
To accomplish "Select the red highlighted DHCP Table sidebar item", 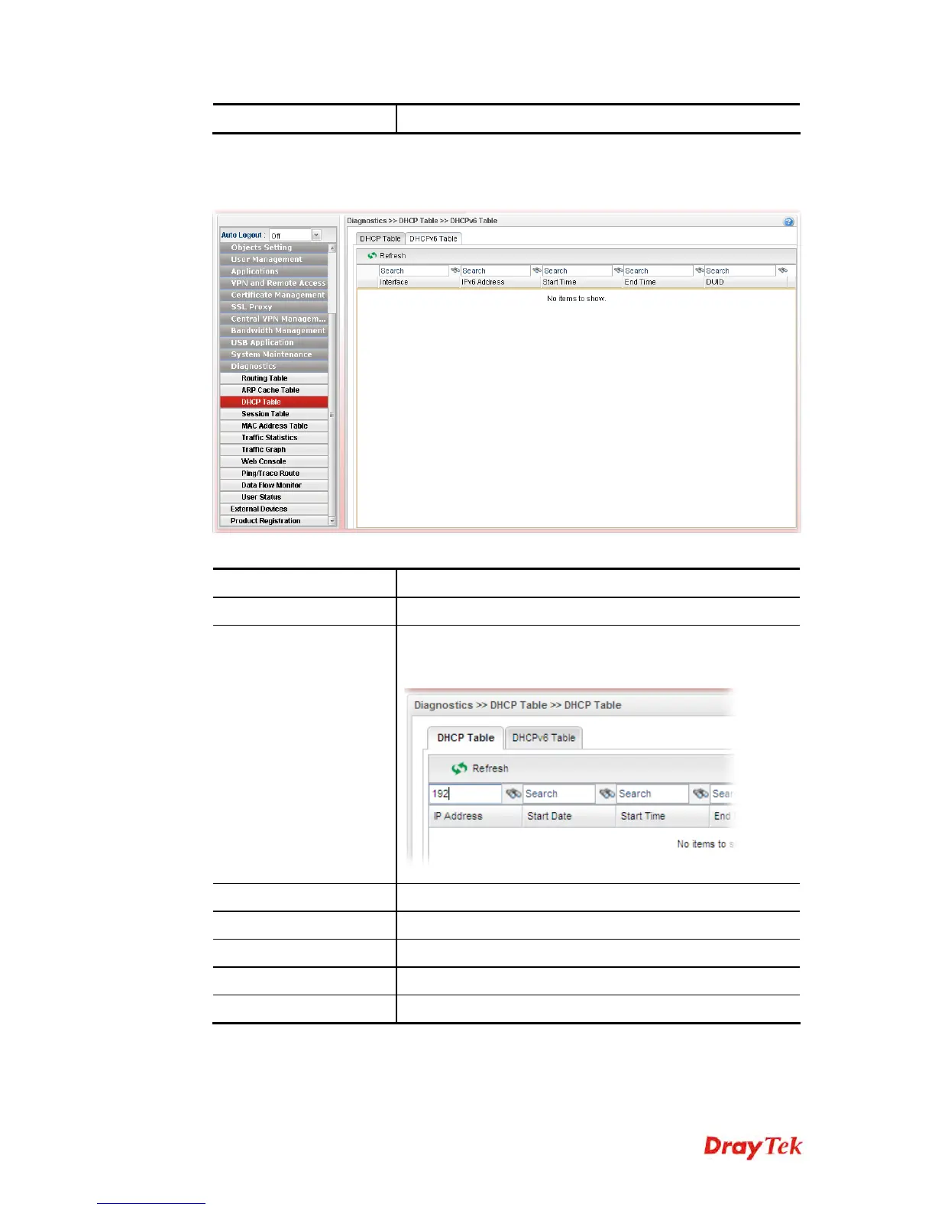I will pyautogui.click(x=273, y=402).
